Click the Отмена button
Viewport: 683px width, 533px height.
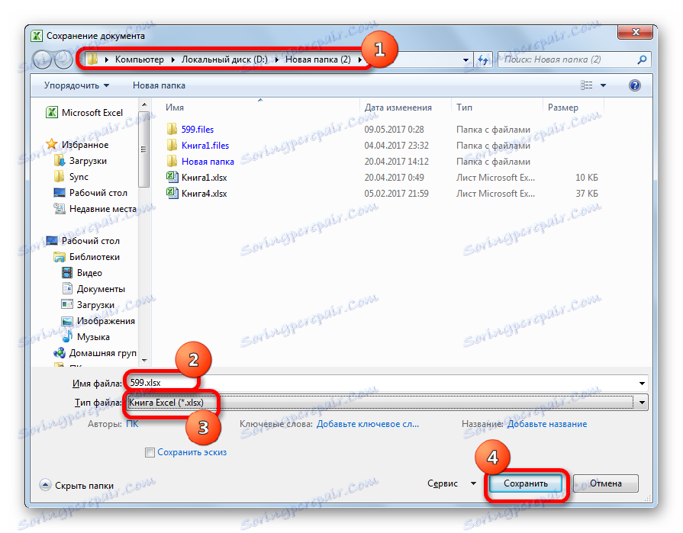pos(605,483)
